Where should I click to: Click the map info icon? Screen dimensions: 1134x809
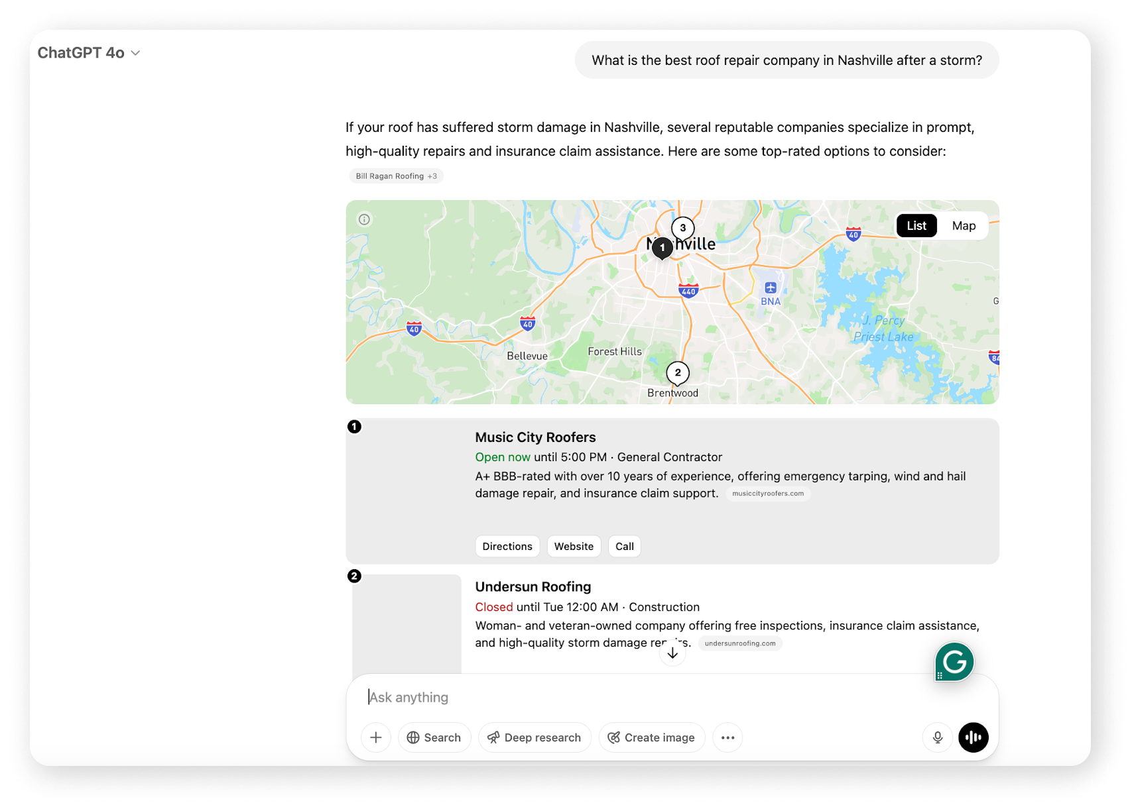tap(364, 219)
